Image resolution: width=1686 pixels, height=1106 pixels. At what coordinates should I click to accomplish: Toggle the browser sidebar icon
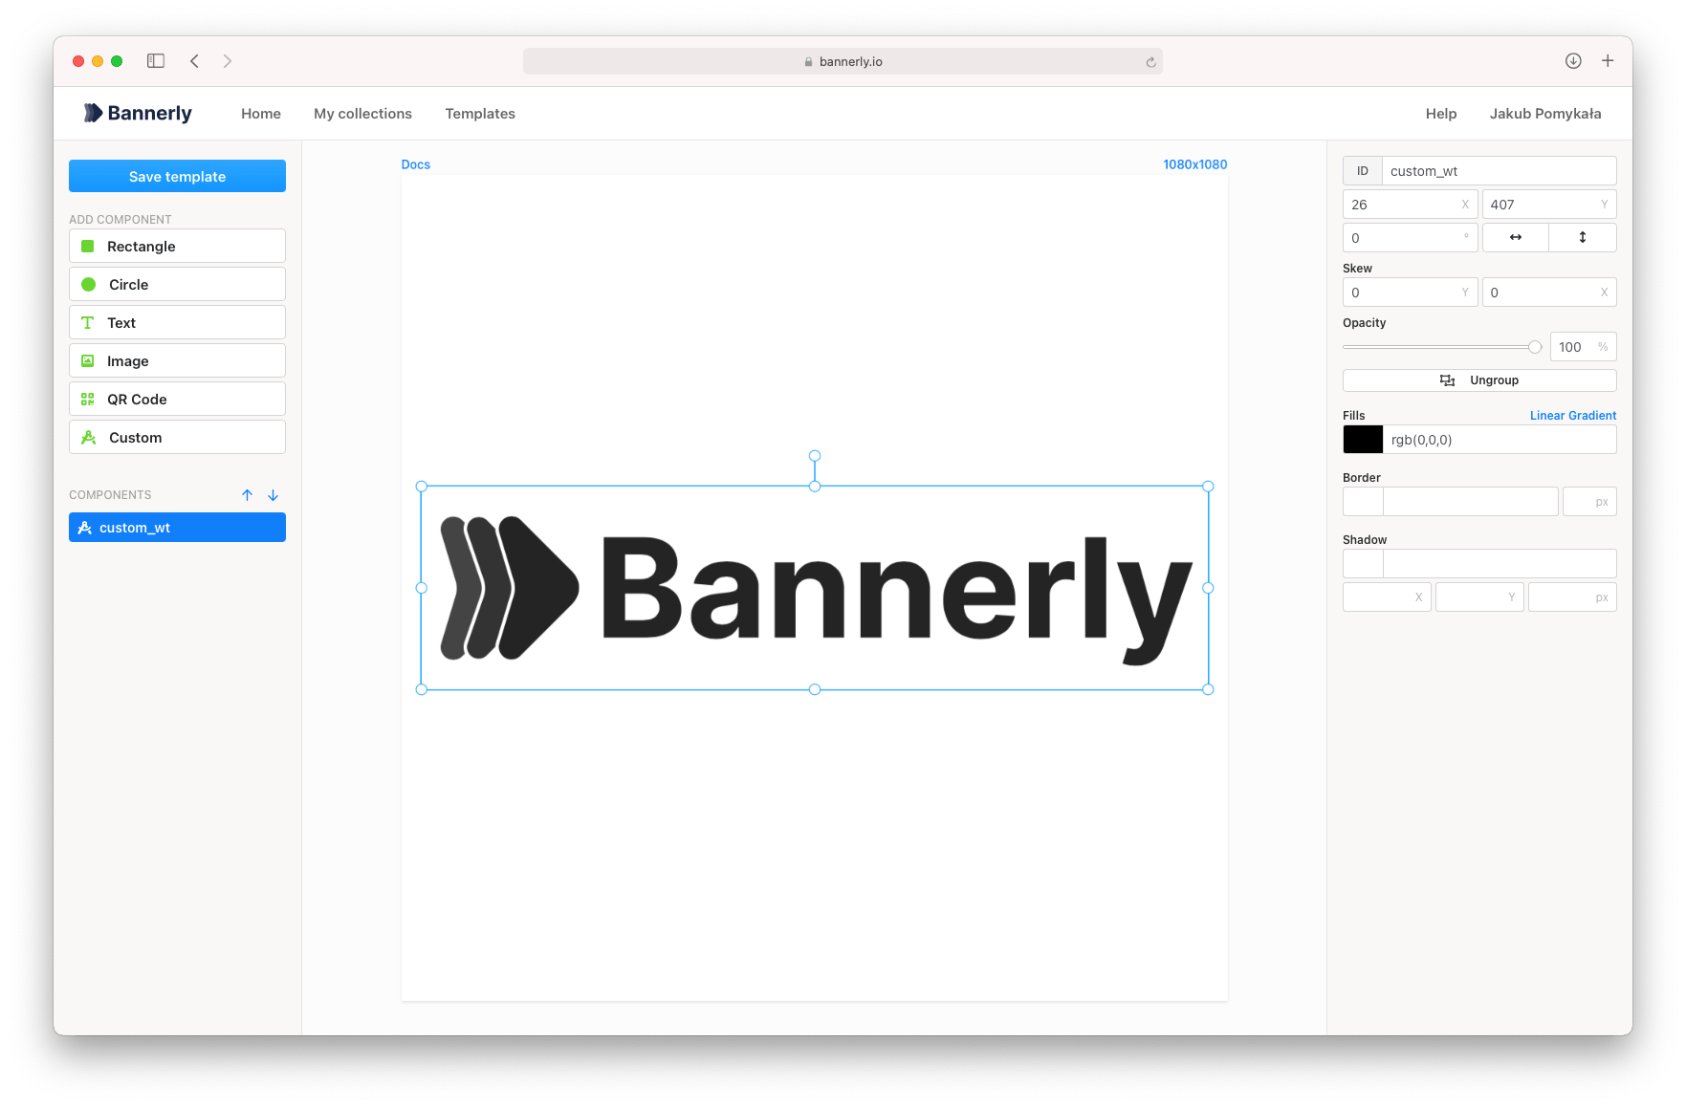tap(156, 61)
